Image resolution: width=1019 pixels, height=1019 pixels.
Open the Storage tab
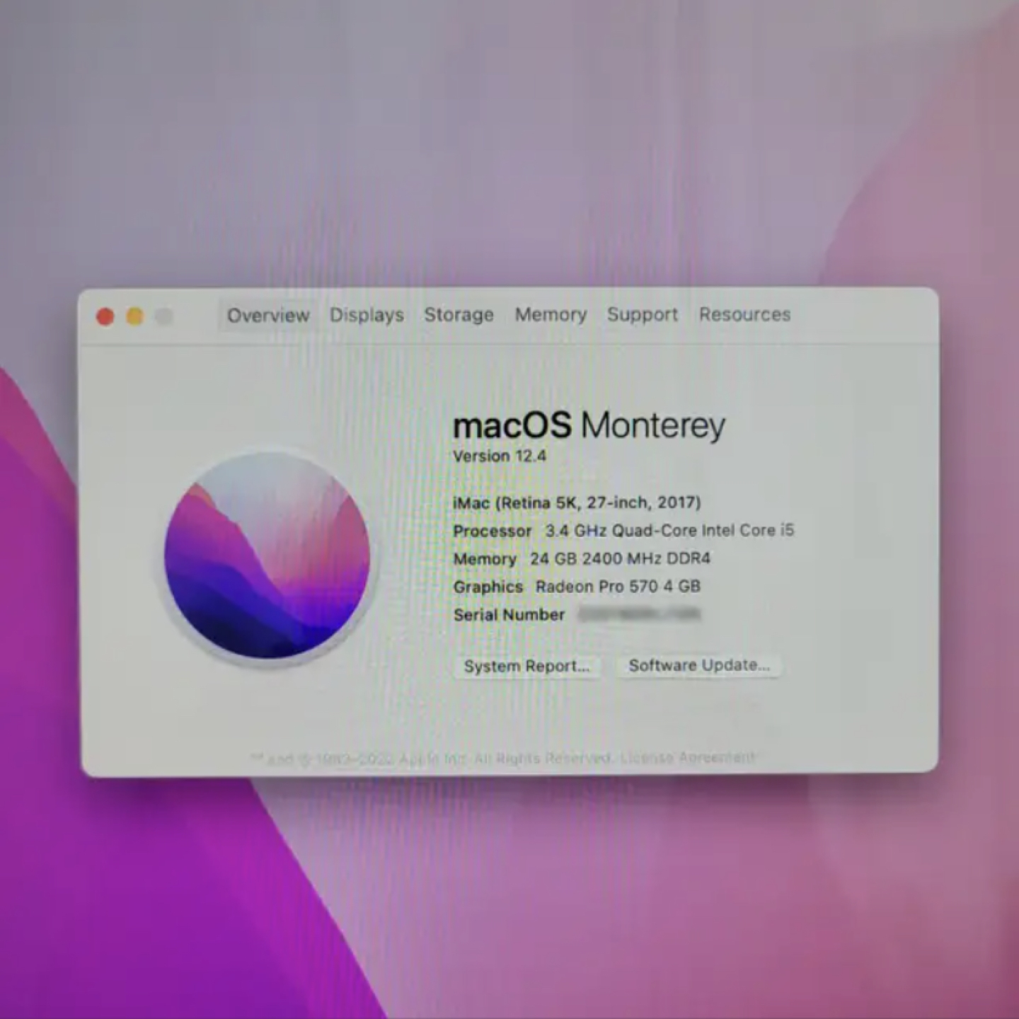tap(459, 314)
